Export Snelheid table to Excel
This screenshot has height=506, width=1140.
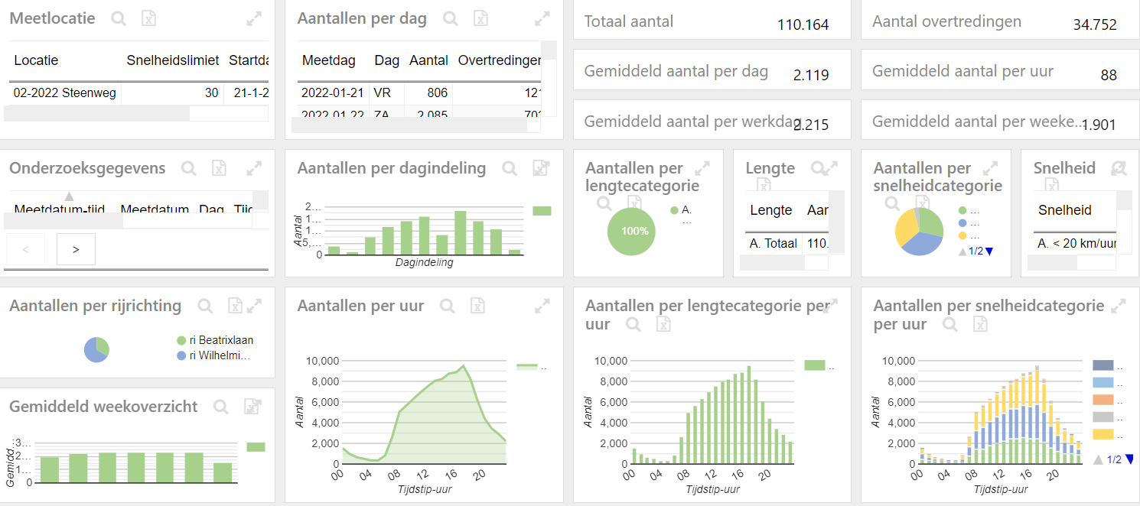(1052, 184)
